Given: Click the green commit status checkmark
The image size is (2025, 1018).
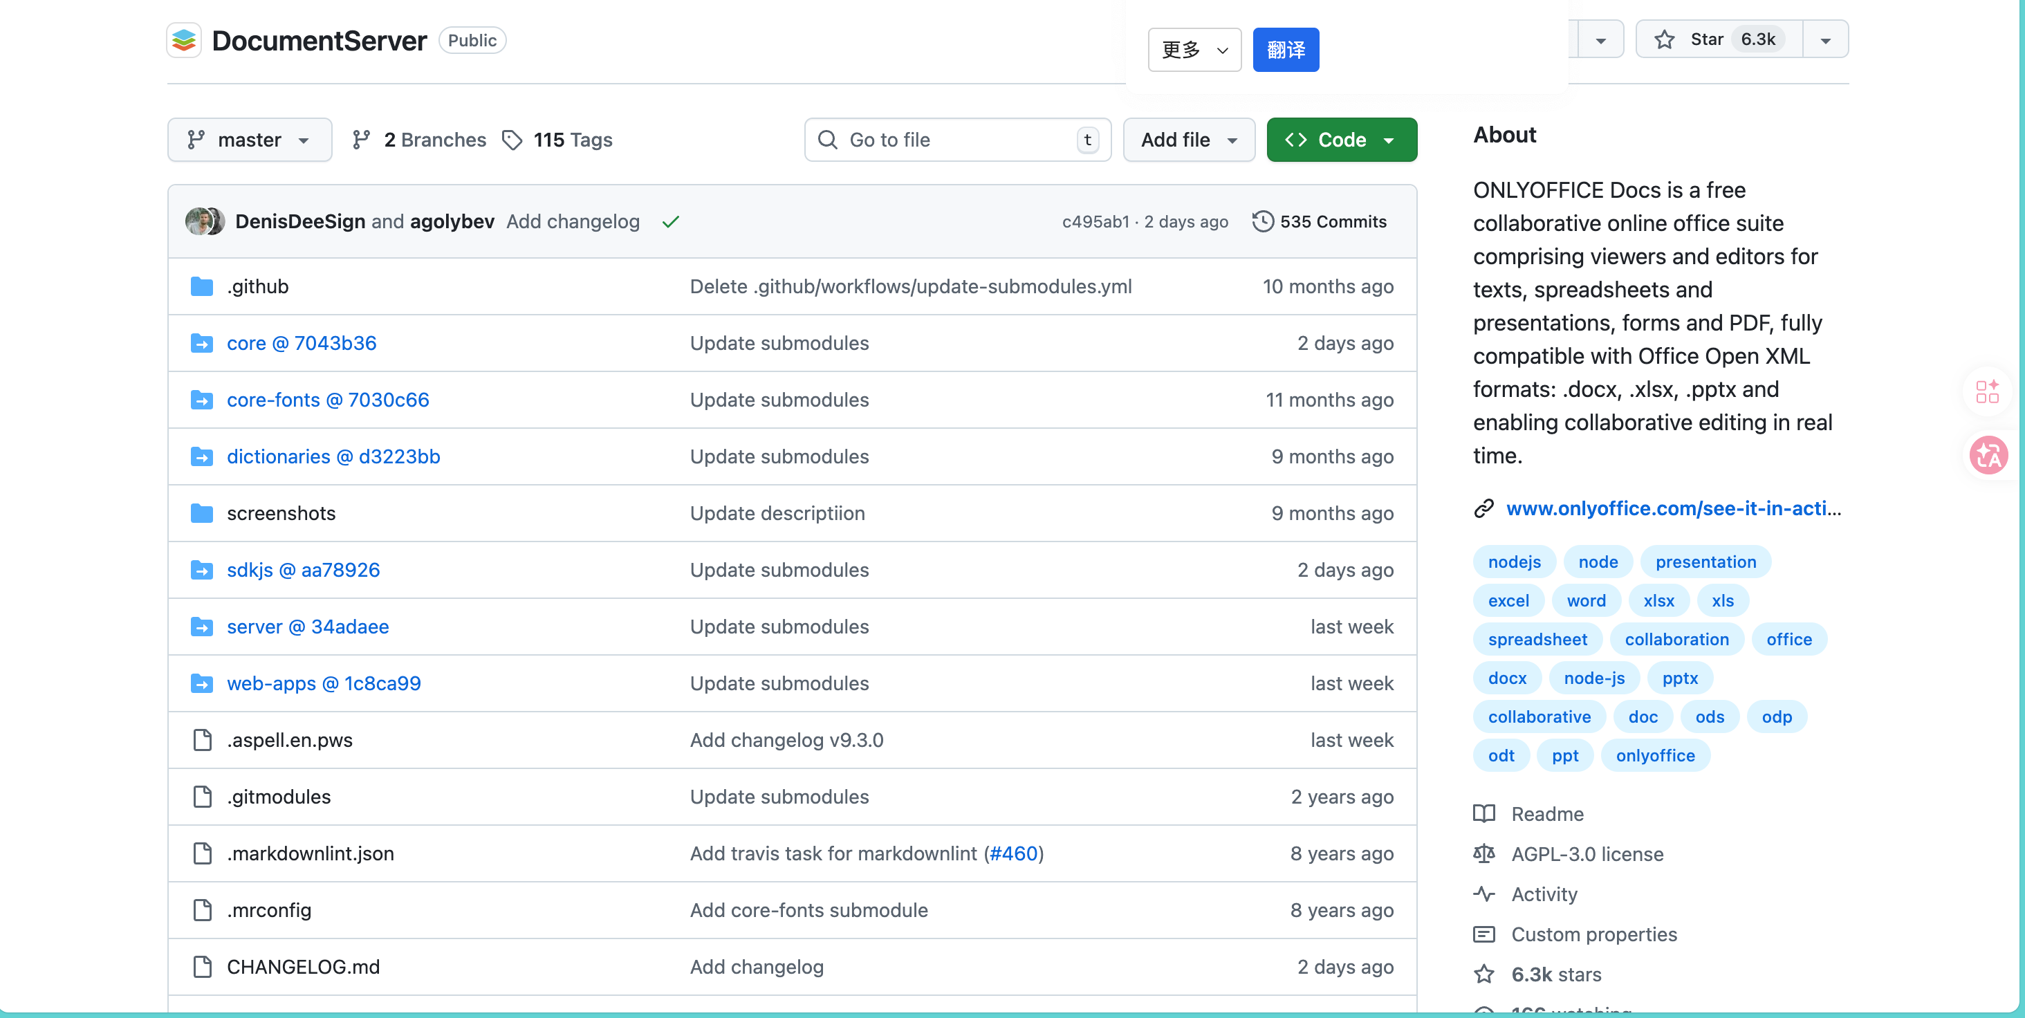Looking at the screenshot, I should (x=669, y=223).
